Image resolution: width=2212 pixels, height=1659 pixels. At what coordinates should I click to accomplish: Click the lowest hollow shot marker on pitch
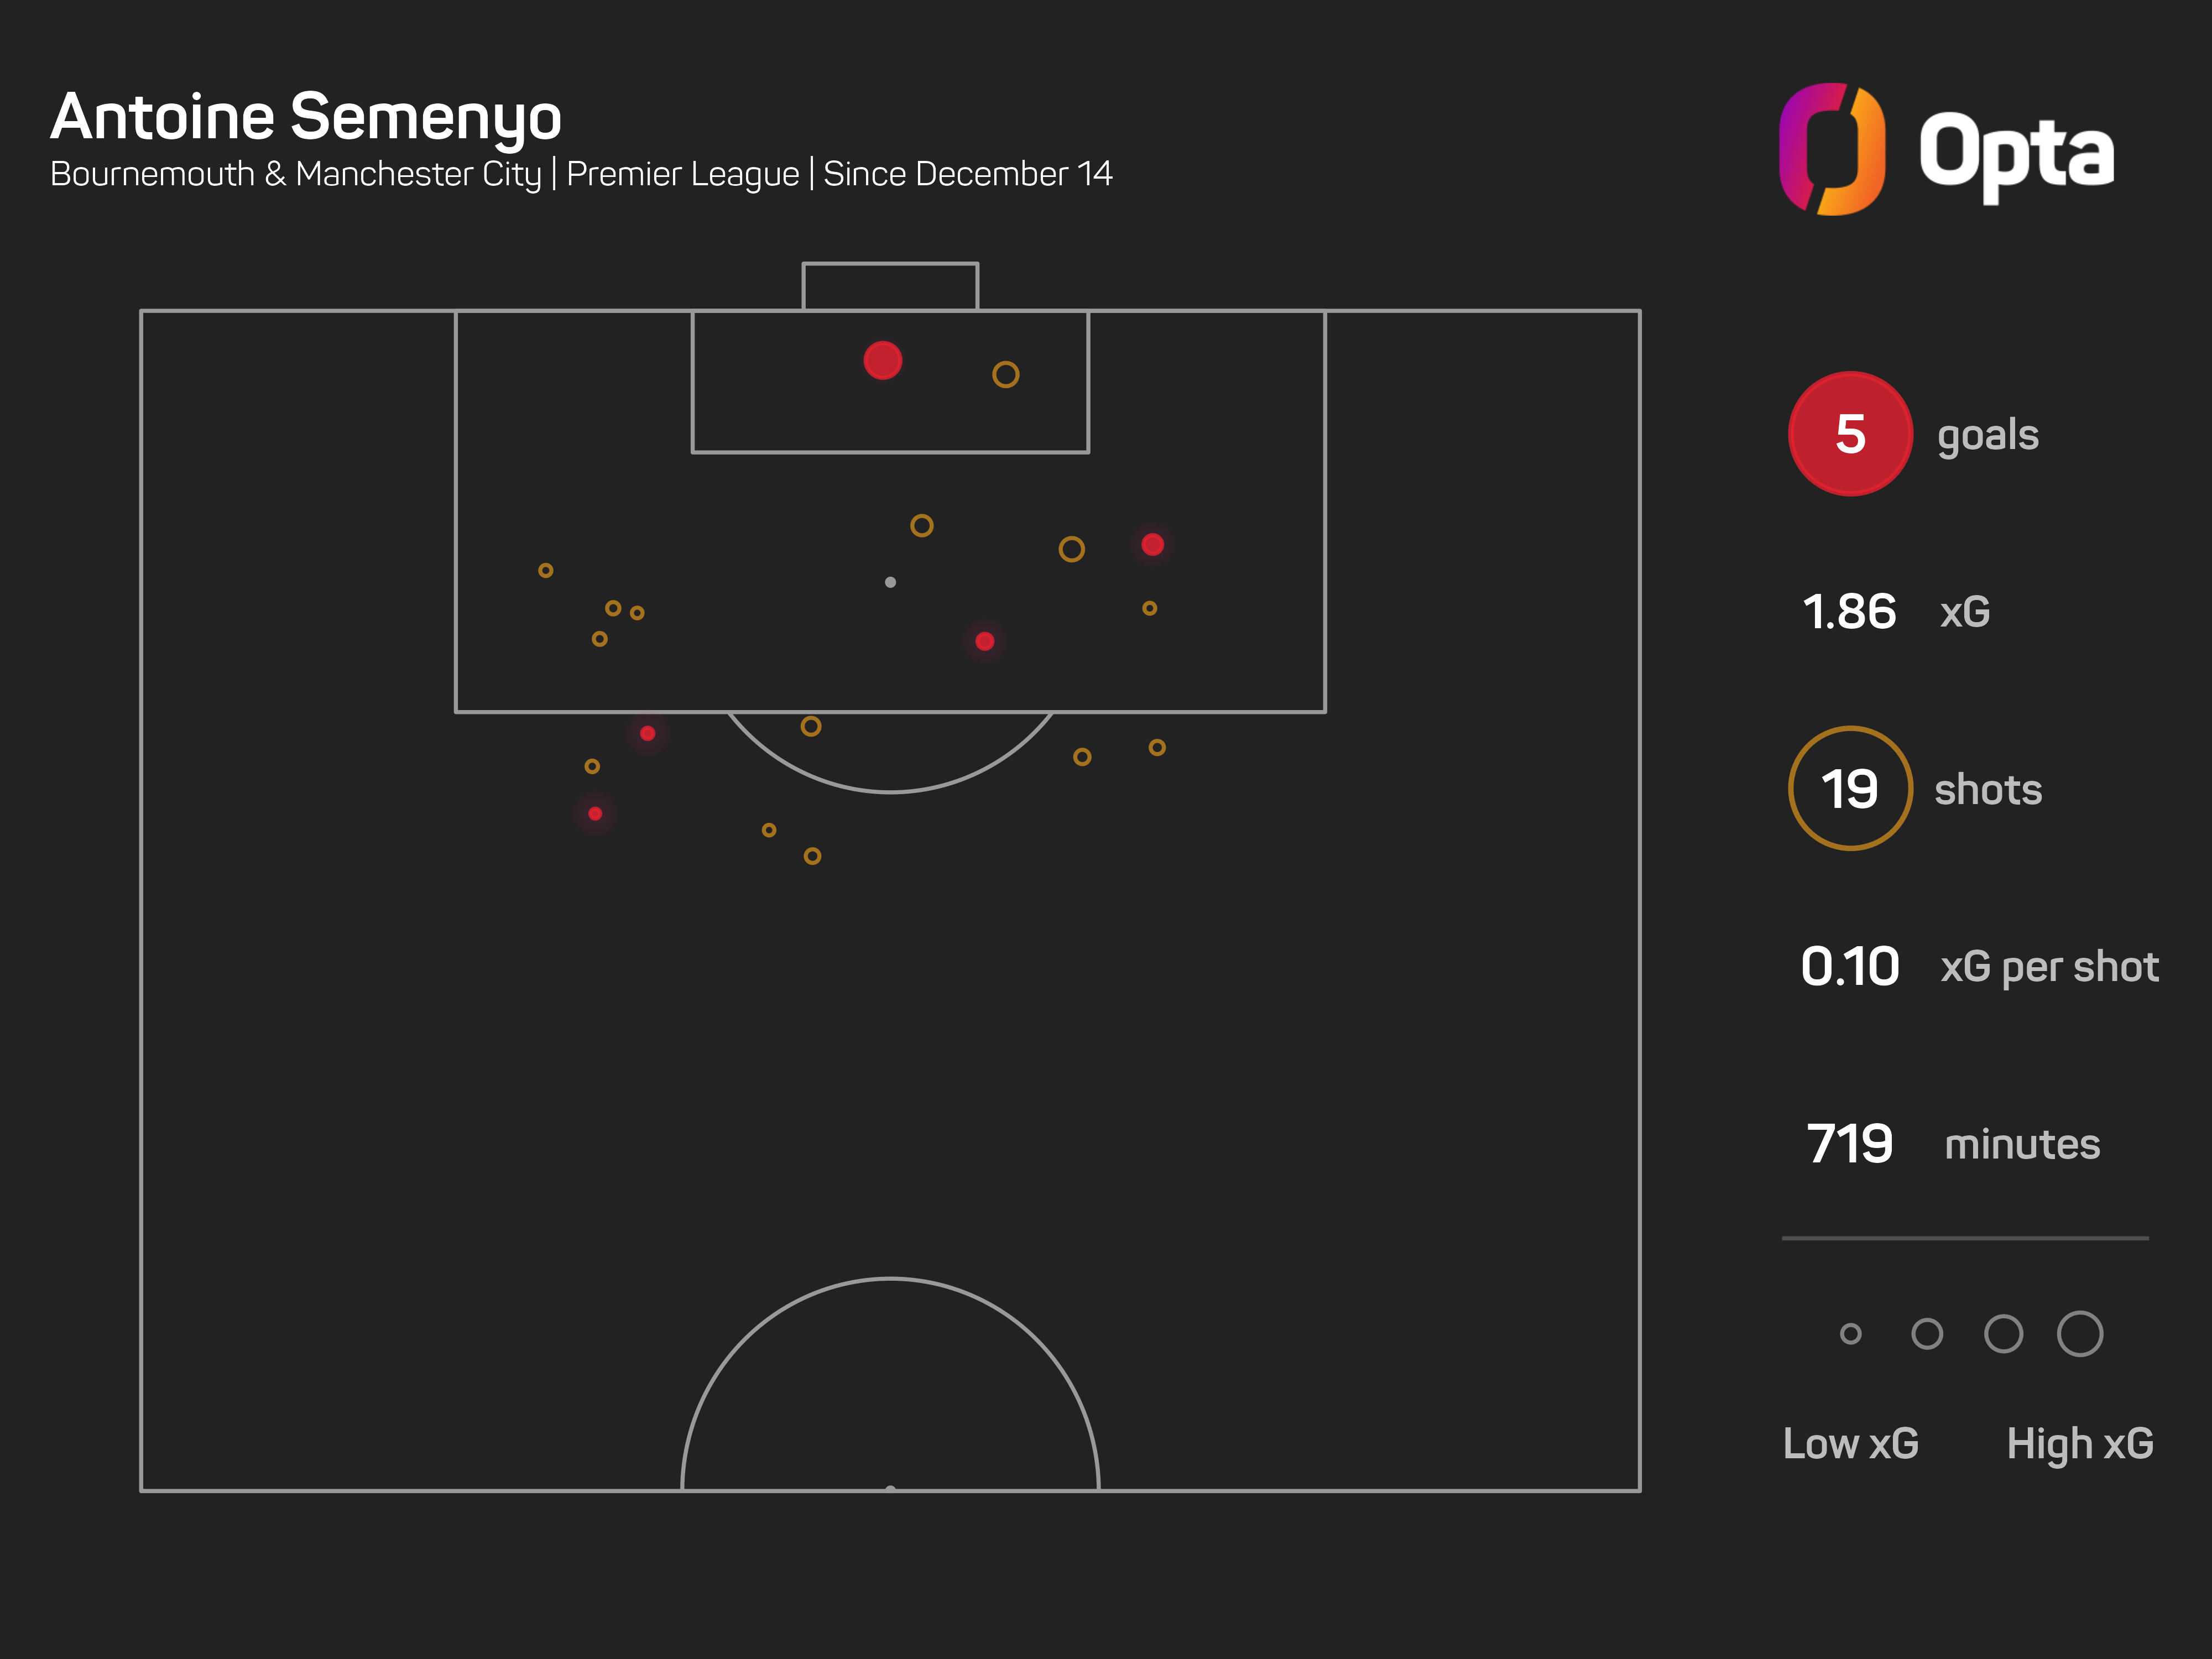click(x=812, y=856)
